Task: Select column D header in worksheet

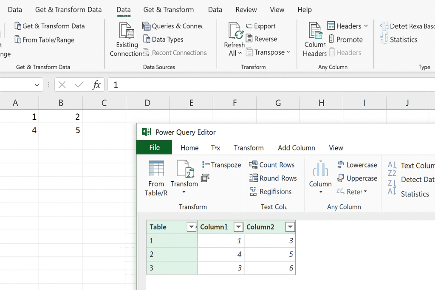Action: click(147, 103)
